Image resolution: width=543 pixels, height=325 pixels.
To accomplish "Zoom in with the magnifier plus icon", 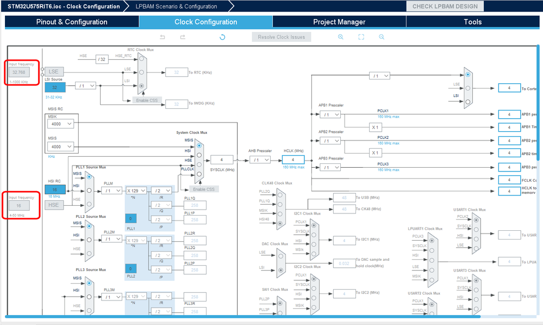I will pos(341,37).
